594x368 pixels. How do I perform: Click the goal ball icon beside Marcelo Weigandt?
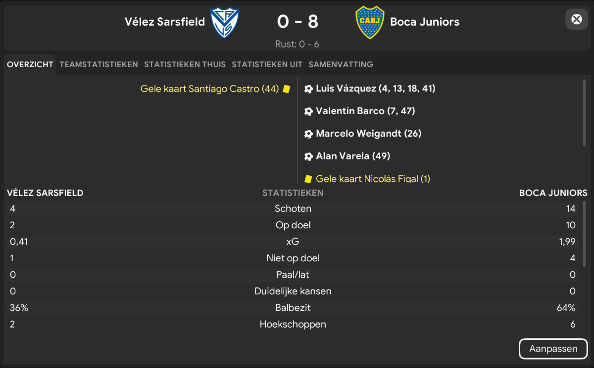coord(308,134)
